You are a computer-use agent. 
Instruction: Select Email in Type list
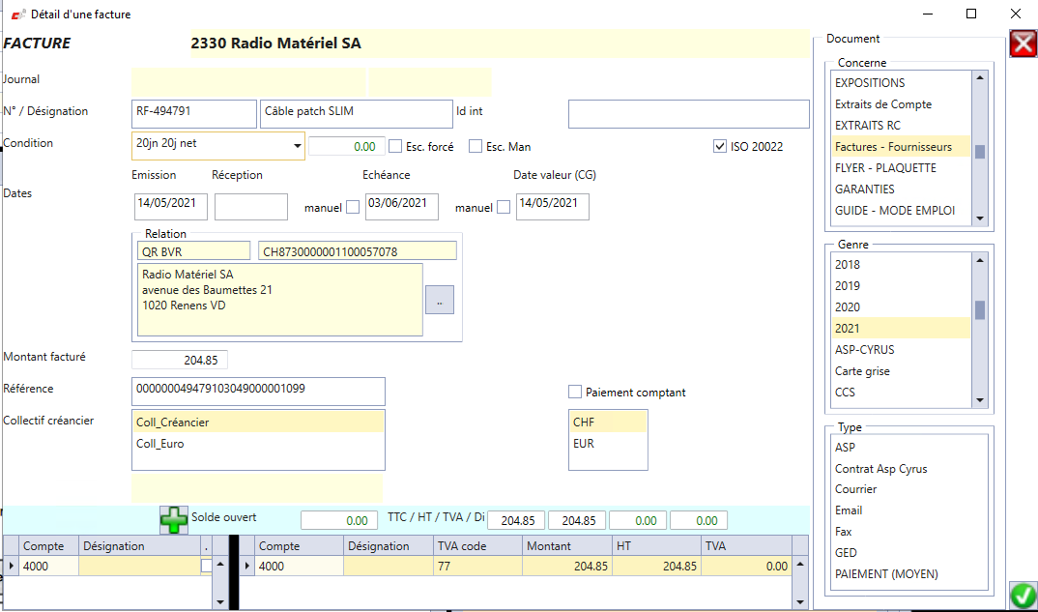(x=909, y=510)
